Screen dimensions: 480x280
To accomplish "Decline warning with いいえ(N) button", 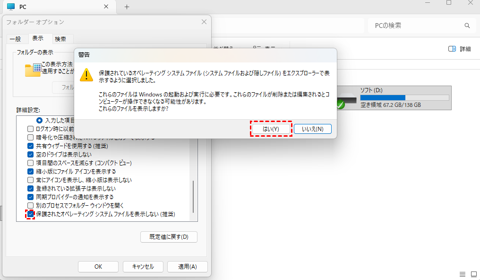I will pos(313,129).
